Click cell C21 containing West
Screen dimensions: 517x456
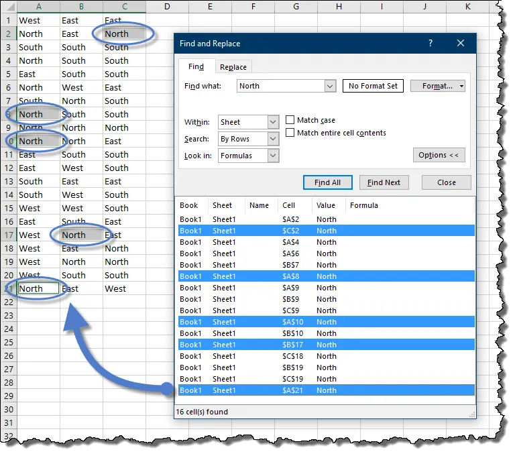click(x=124, y=288)
